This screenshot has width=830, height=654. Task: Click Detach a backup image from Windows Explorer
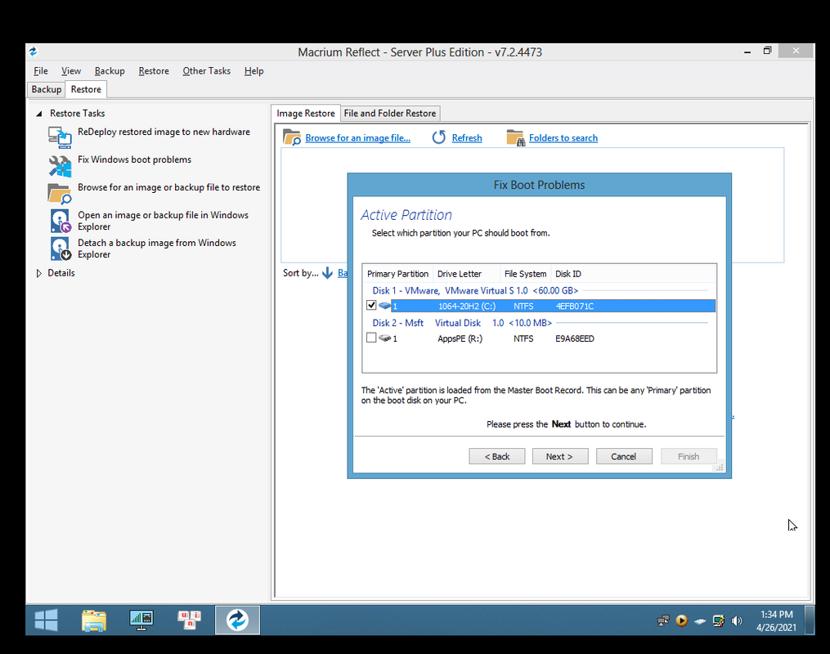[x=157, y=249]
